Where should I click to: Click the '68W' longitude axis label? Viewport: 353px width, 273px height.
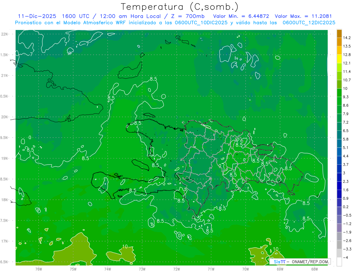314,269
